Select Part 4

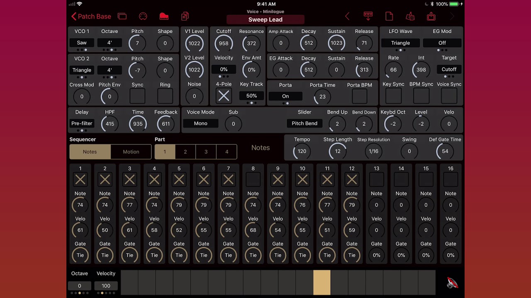227,152
